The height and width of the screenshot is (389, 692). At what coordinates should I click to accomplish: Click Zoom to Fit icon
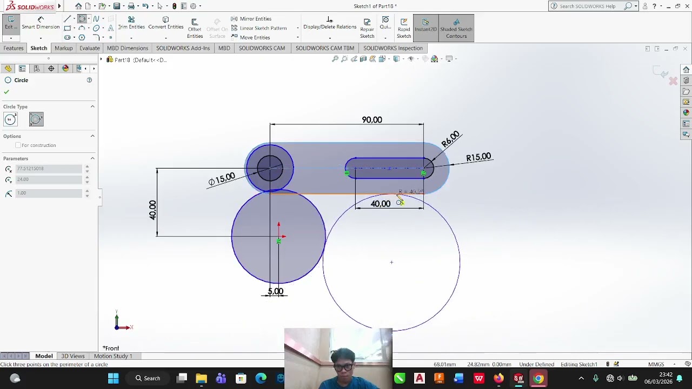click(x=335, y=59)
